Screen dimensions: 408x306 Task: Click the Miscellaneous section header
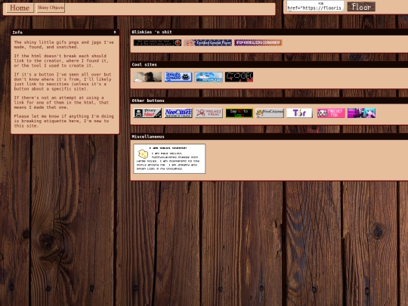pos(148,137)
